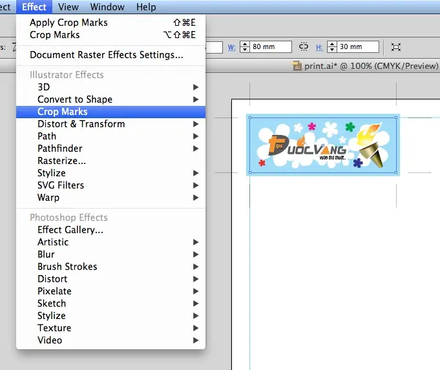Open the View menu in menu bar
Image resolution: width=440 pixels, height=370 pixels.
click(x=68, y=7)
